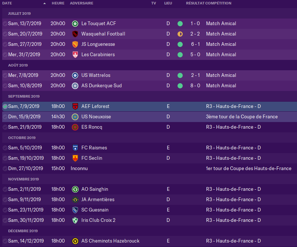Open AO Sainghin from its logo
The image size is (297, 247).
pos(75,189)
